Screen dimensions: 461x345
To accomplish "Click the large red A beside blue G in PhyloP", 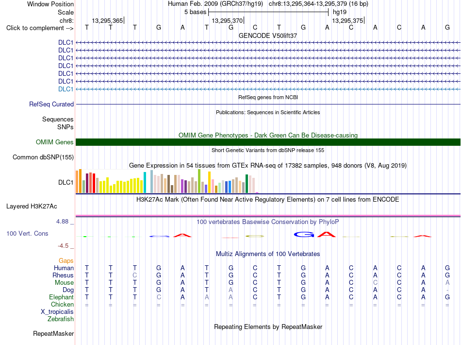I will tap(327, 235).
